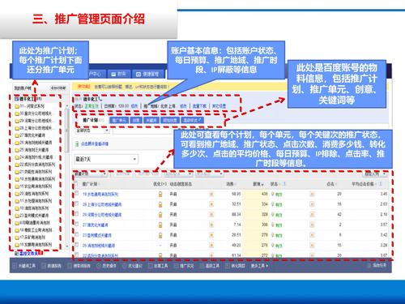Click the 关键词工具 icon in the bottom toolbar
The width and height of the screenshot is (405, 304).
coord(15,266)
